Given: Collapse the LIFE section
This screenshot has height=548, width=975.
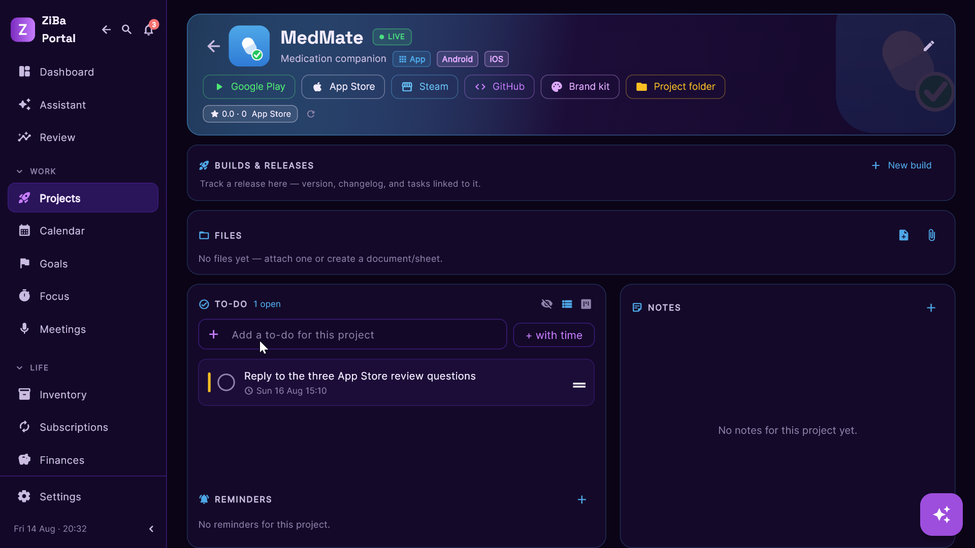Looking at the screenshot, I should [19, 368].
